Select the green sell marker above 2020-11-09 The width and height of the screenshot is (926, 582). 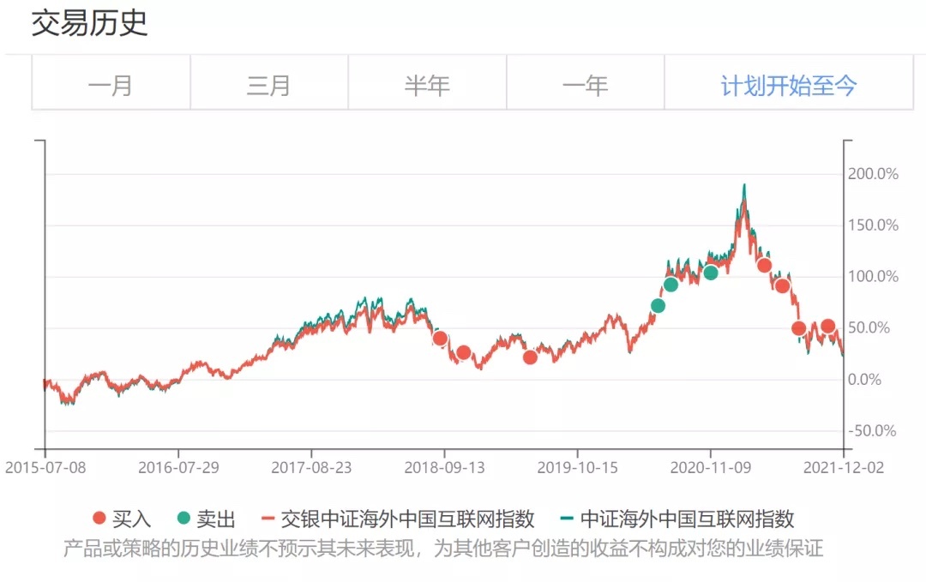coord(710,273)
